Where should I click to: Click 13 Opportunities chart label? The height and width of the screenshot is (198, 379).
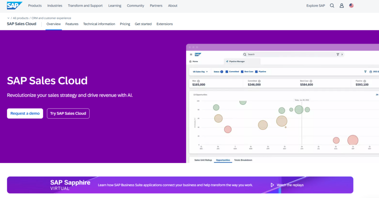pos(200,95)
